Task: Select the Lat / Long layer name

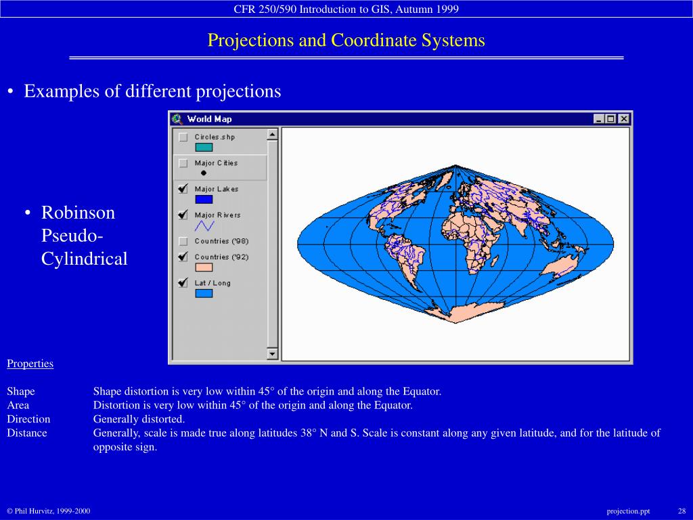Action: pyautogui.click(x=213, y=283)
